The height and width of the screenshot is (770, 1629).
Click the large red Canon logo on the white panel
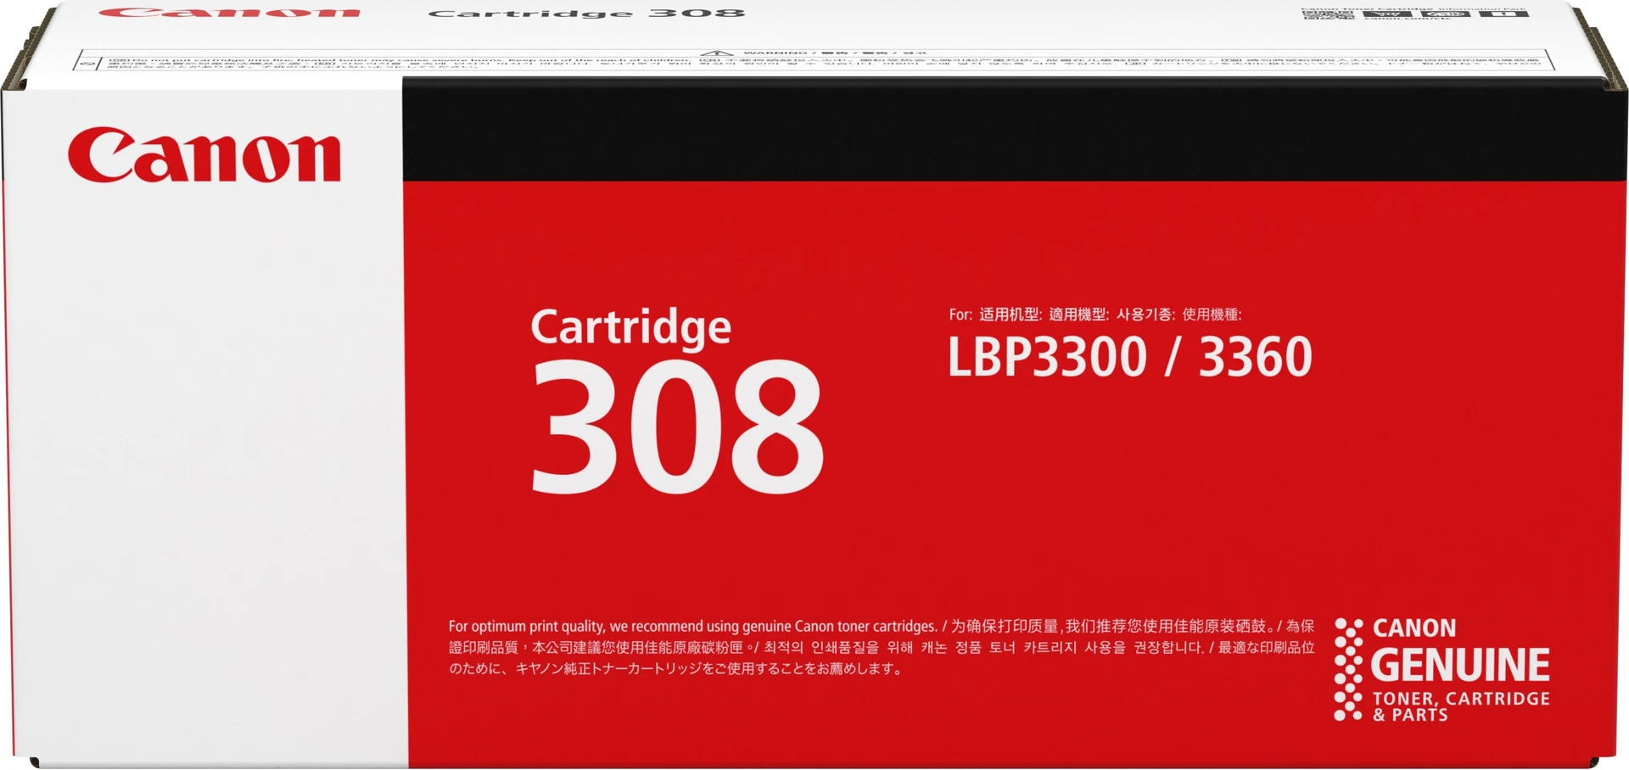[x=204, y=155]
